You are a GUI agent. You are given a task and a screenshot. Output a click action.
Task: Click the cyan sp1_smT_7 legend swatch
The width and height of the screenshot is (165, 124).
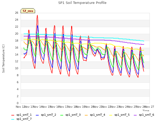[x=13, y=119]
